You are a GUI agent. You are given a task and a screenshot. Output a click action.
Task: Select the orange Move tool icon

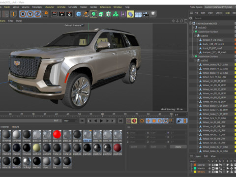point(13,14)
